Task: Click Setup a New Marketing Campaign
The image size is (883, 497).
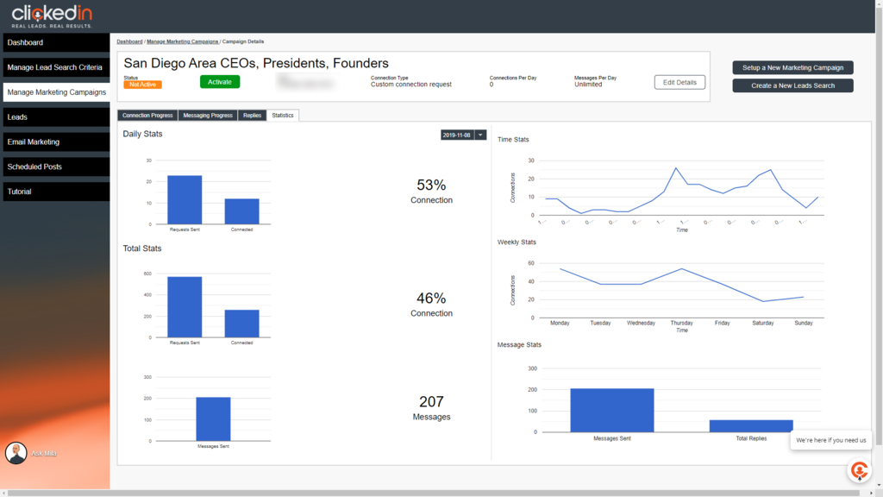Action: 793,67
